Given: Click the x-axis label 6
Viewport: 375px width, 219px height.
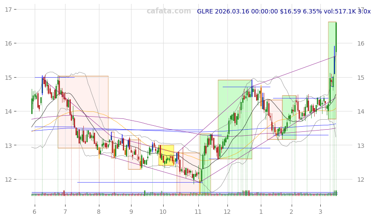Looking at the screenshot, I should (x=34, y=212).
